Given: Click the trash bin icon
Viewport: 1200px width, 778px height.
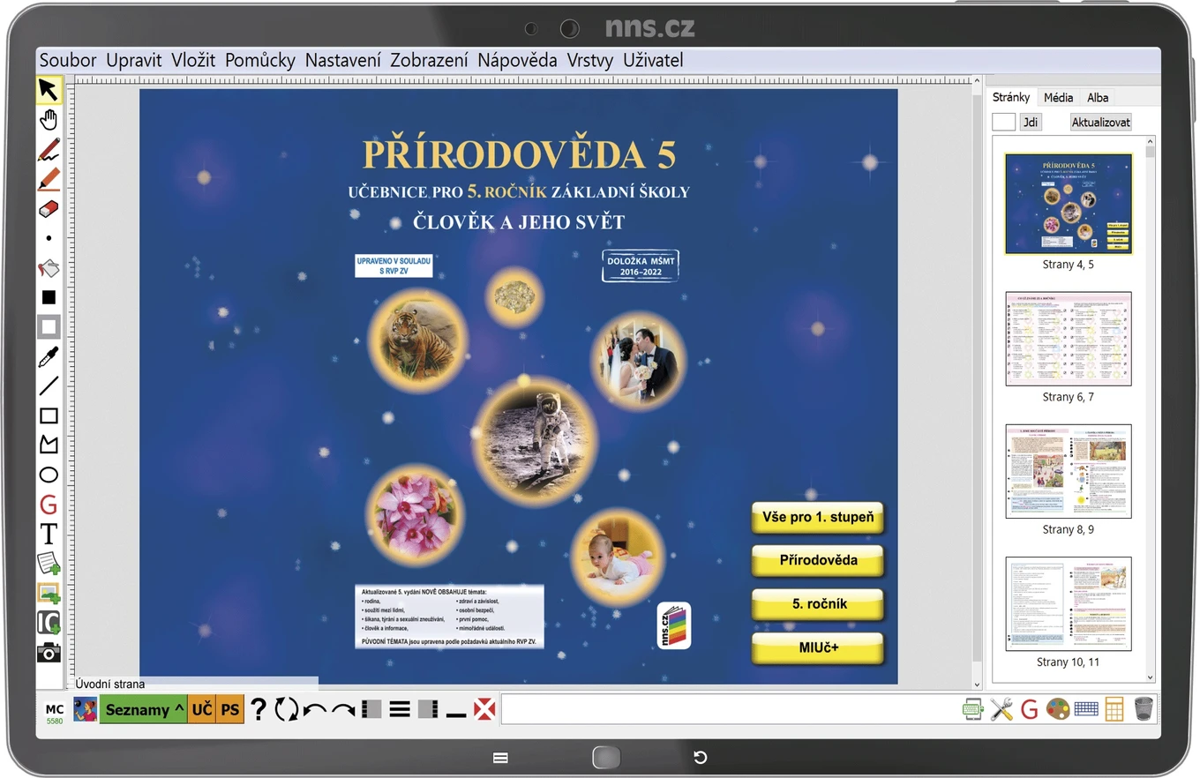Looking at the screenshot, I should (1144, 708).
